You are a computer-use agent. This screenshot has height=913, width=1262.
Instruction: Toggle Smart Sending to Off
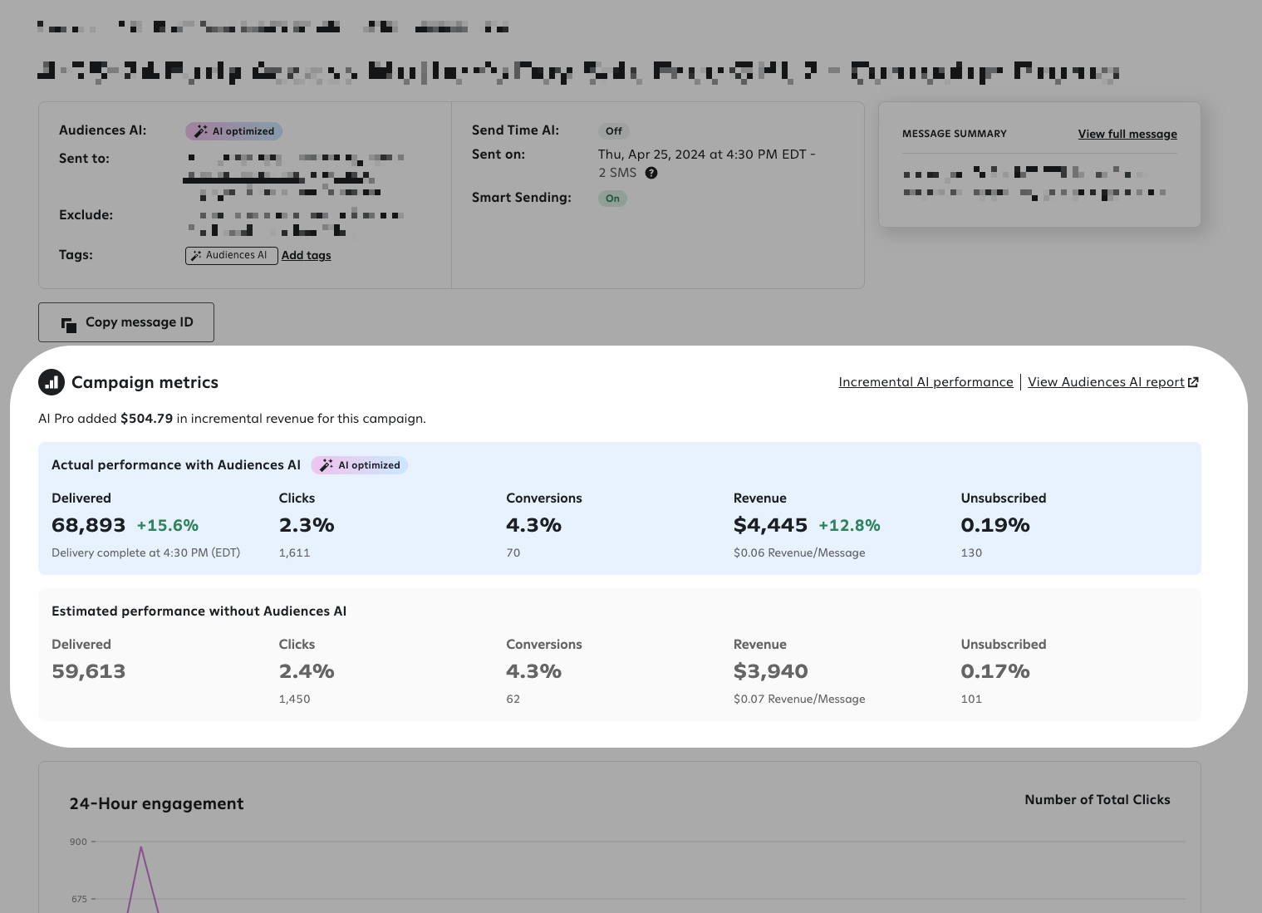tap(612, 199)
